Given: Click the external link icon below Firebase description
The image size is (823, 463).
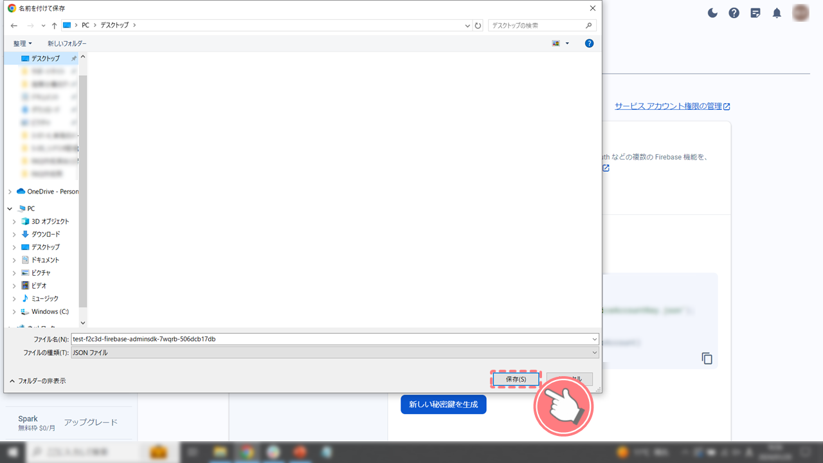Looking at the screenshot, I should click(x=606, y=168).
